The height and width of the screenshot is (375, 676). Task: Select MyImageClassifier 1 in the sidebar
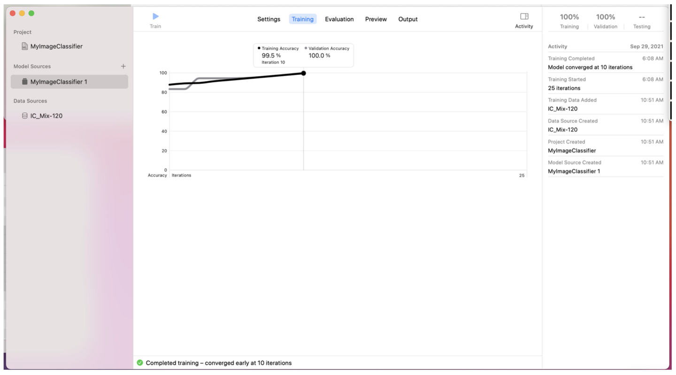point(59,82)
